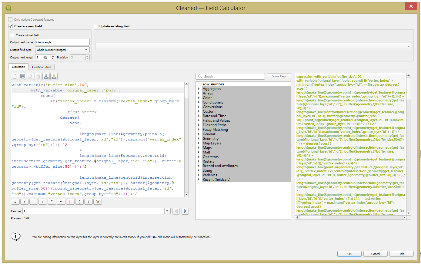The height and width of the screenshot is (264, 421).
Task: Insert the multiplication asterisk operator
Action: [52, 202]
